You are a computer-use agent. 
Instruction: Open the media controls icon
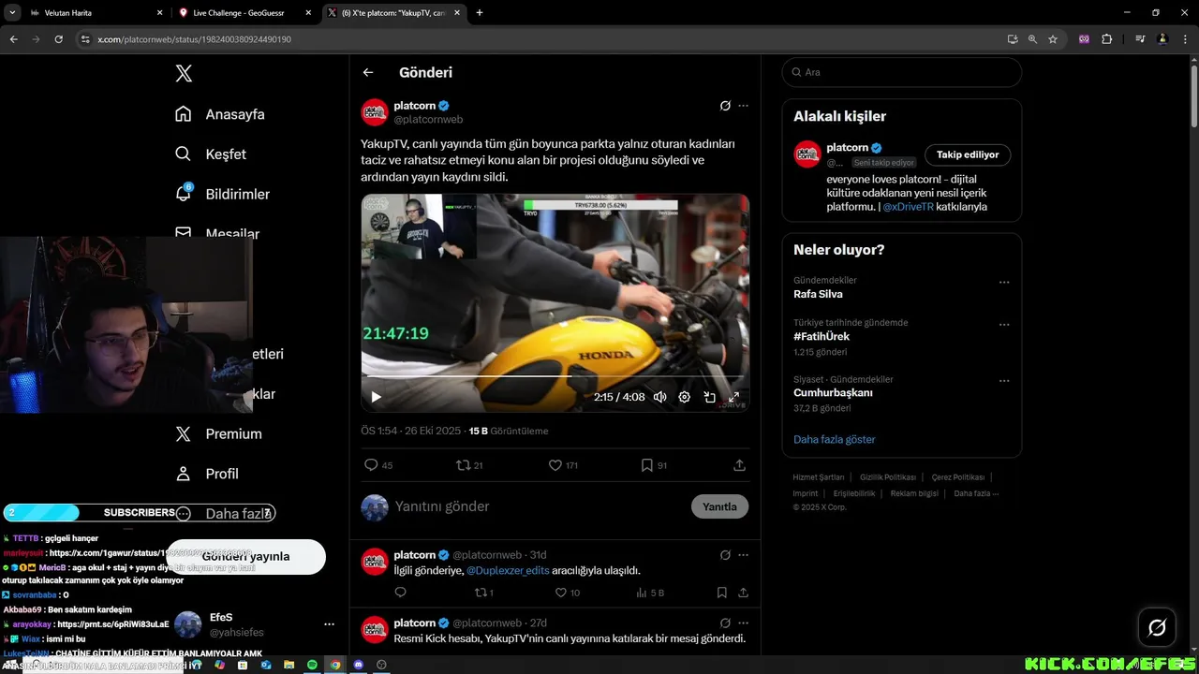click(1140, 39)
